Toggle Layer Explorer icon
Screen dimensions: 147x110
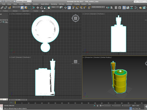click(x=120, y=8)
